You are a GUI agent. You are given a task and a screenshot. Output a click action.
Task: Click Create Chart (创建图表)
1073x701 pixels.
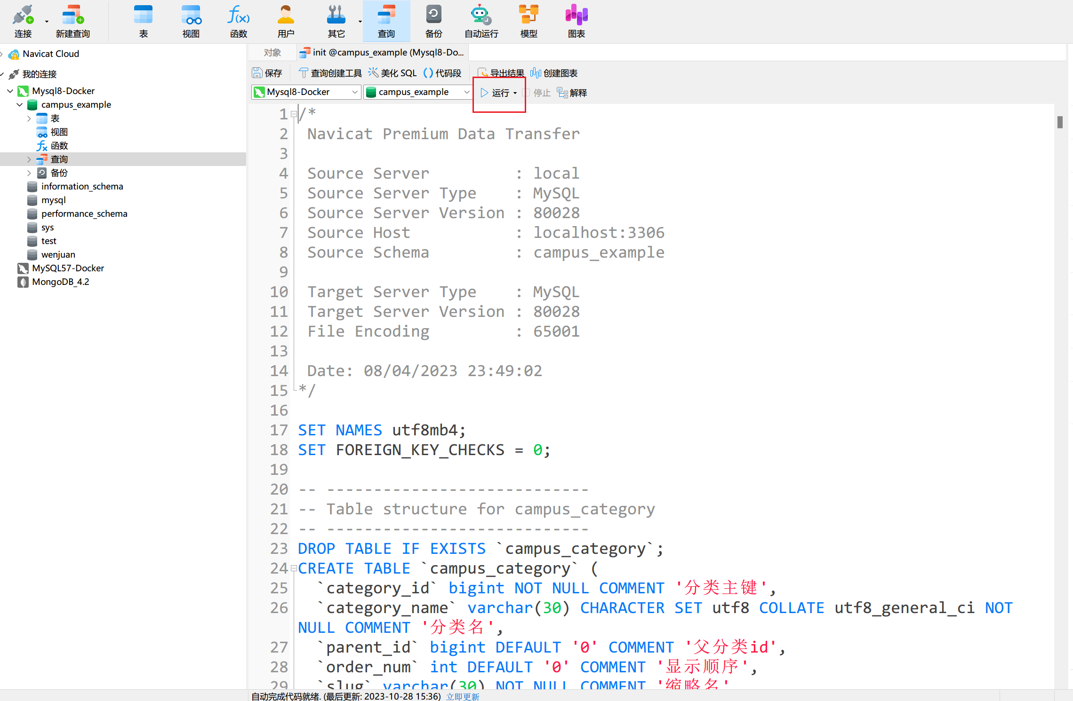[x=554, y=73]
